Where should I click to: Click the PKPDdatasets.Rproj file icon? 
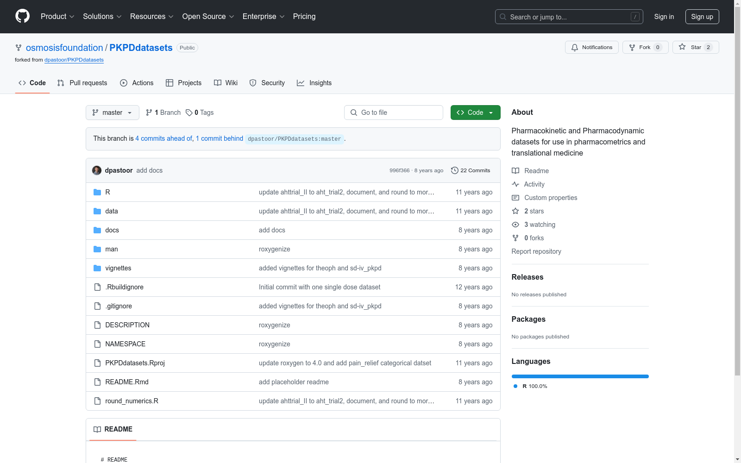[97, 363]
